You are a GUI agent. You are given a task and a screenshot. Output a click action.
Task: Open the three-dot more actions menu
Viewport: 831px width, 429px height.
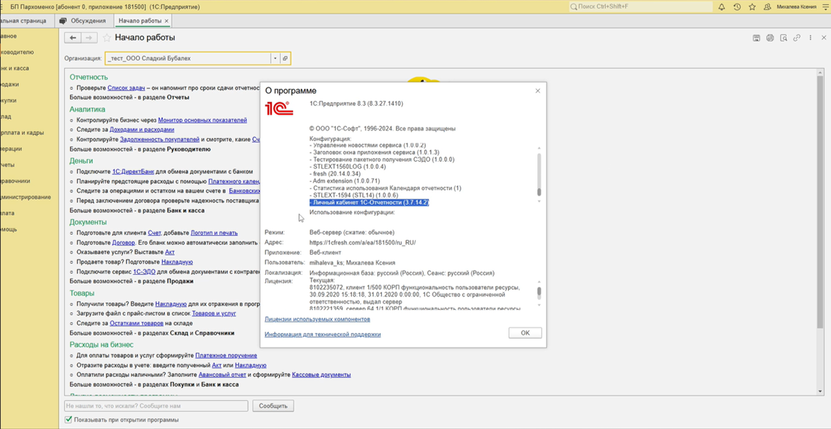(x=810, y=38)
